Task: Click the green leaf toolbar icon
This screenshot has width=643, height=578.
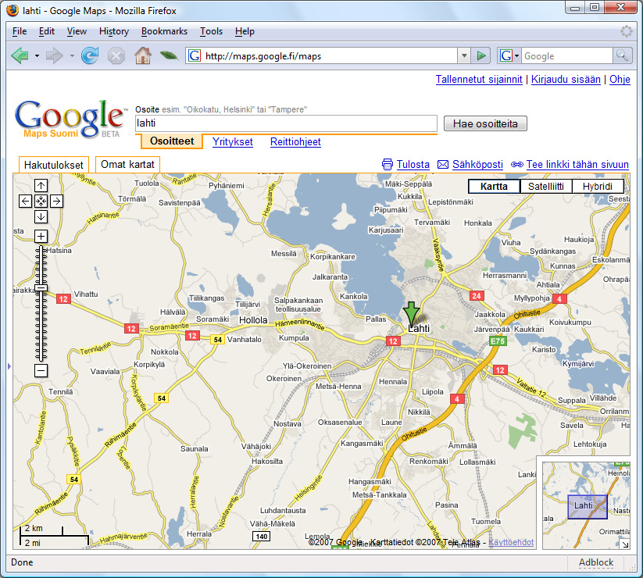Action: (x=169, y=55)
